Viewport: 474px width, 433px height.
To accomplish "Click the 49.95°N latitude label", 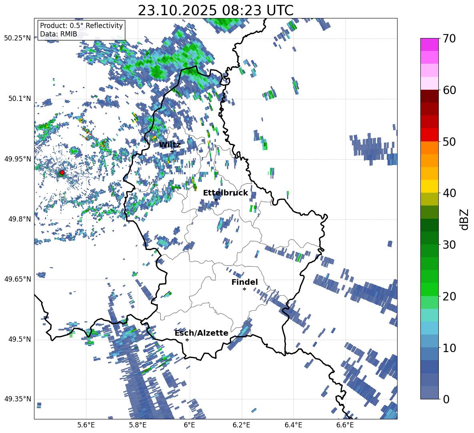I will click(18, 159).
